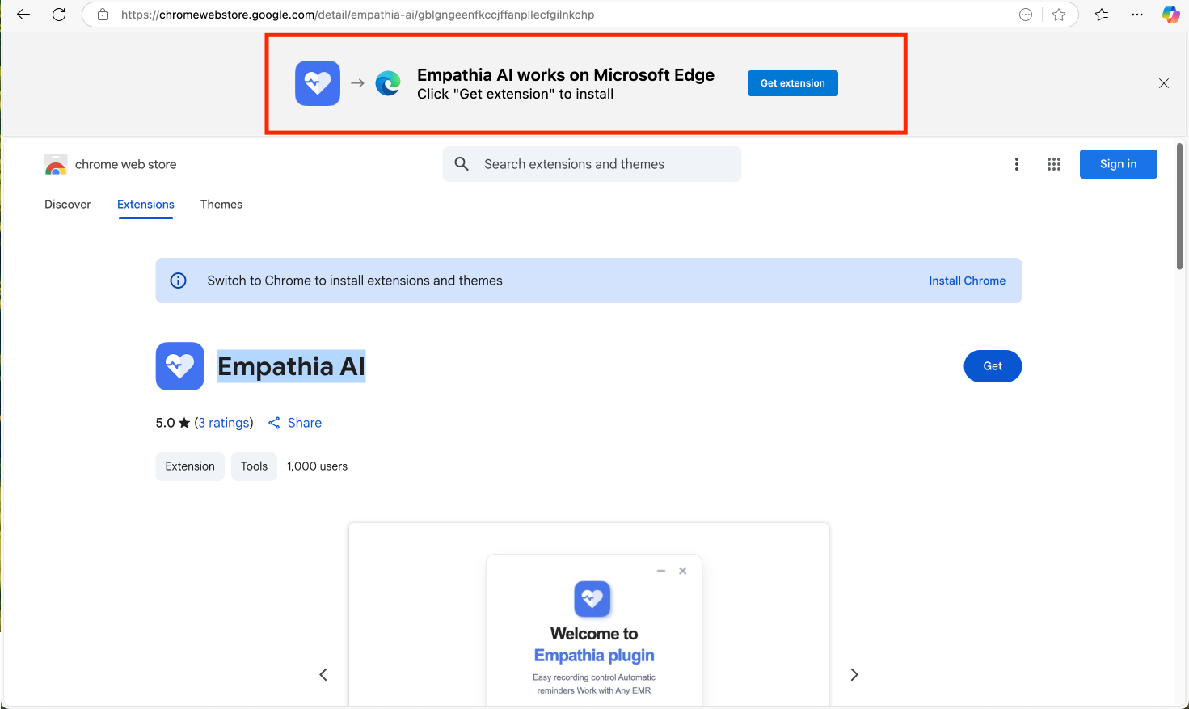Select the Extensions tab
The width and height of the screenshot is (1189, 709).
[145, 205]
